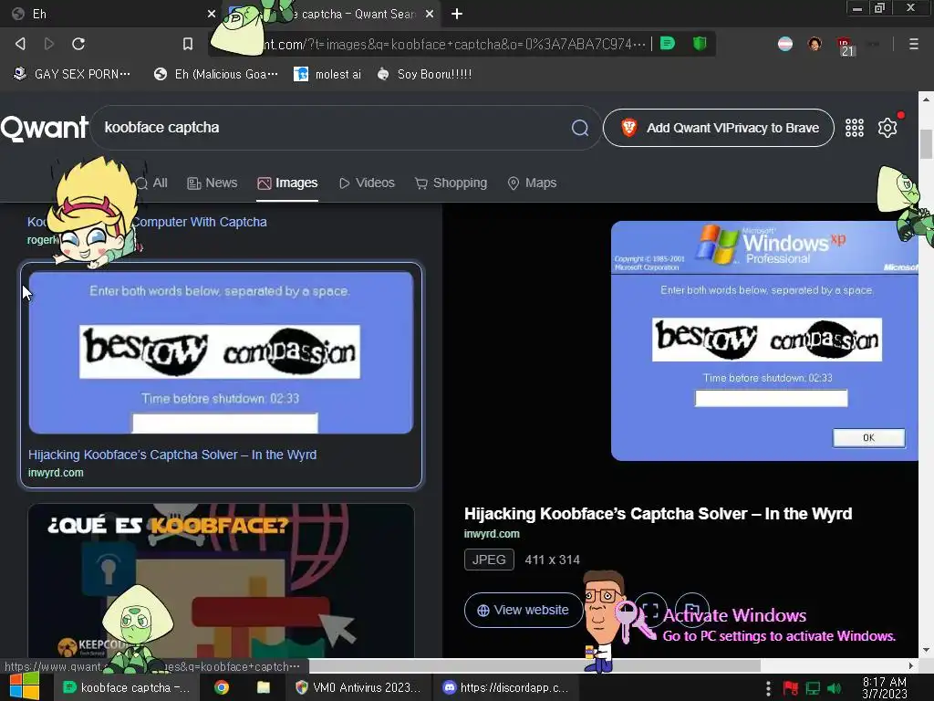Go back to the previous page
The image size is (934, 701).
point(20,44)
